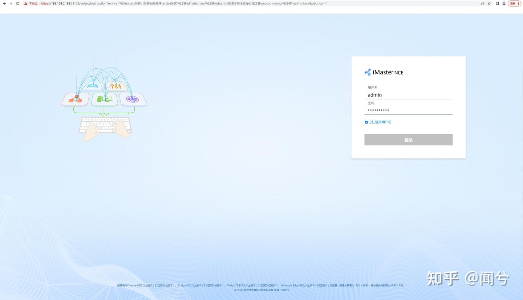The height and width of the screenshot is (300, 523).
Task: Reload the current page
Action: [x=17, y=3]
